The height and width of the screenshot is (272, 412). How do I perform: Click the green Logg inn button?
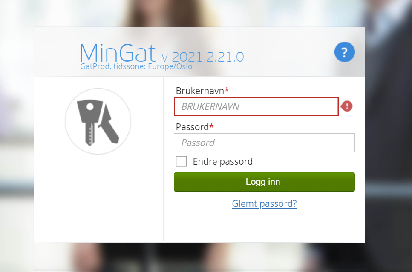[x=264, y=182]
